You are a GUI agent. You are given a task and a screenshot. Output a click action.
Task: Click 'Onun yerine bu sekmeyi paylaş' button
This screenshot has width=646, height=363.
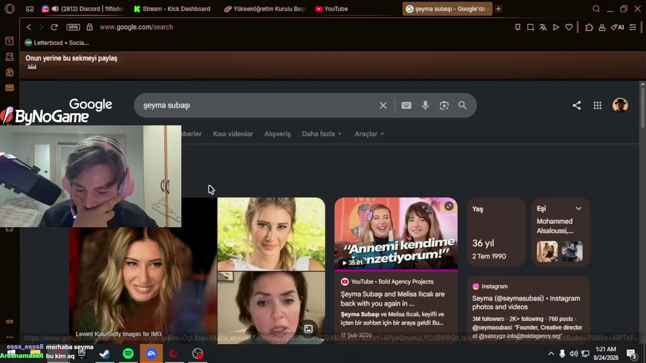(71, 58)
